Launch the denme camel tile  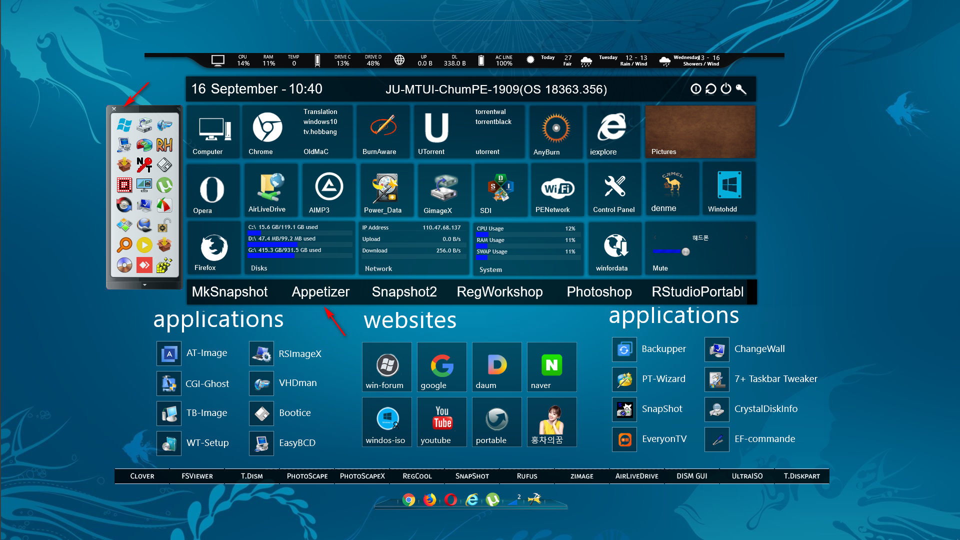[672, 189]
